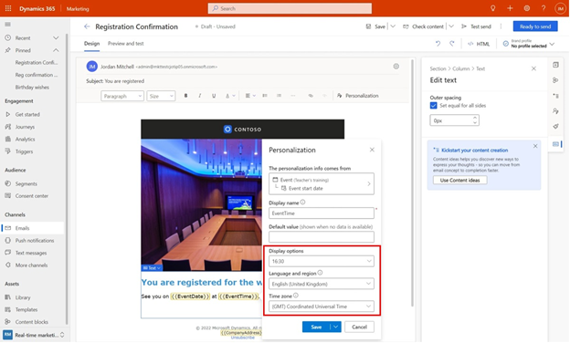Screen dimensions: 570x343
Task: Undo the last edit
Action: click(438, 44)
